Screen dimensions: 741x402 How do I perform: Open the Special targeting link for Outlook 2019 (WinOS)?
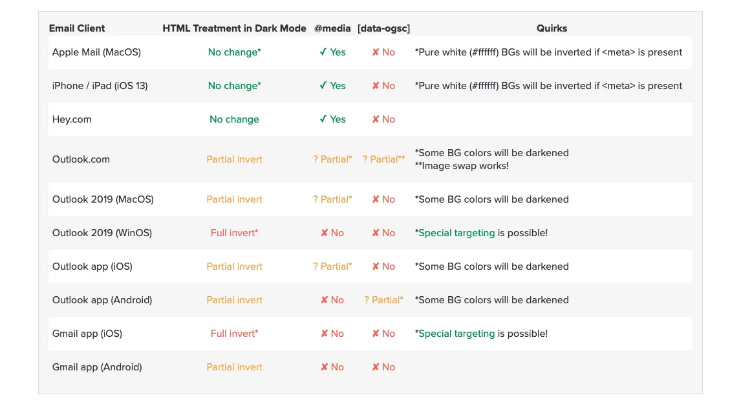click(x=456, y=233)
